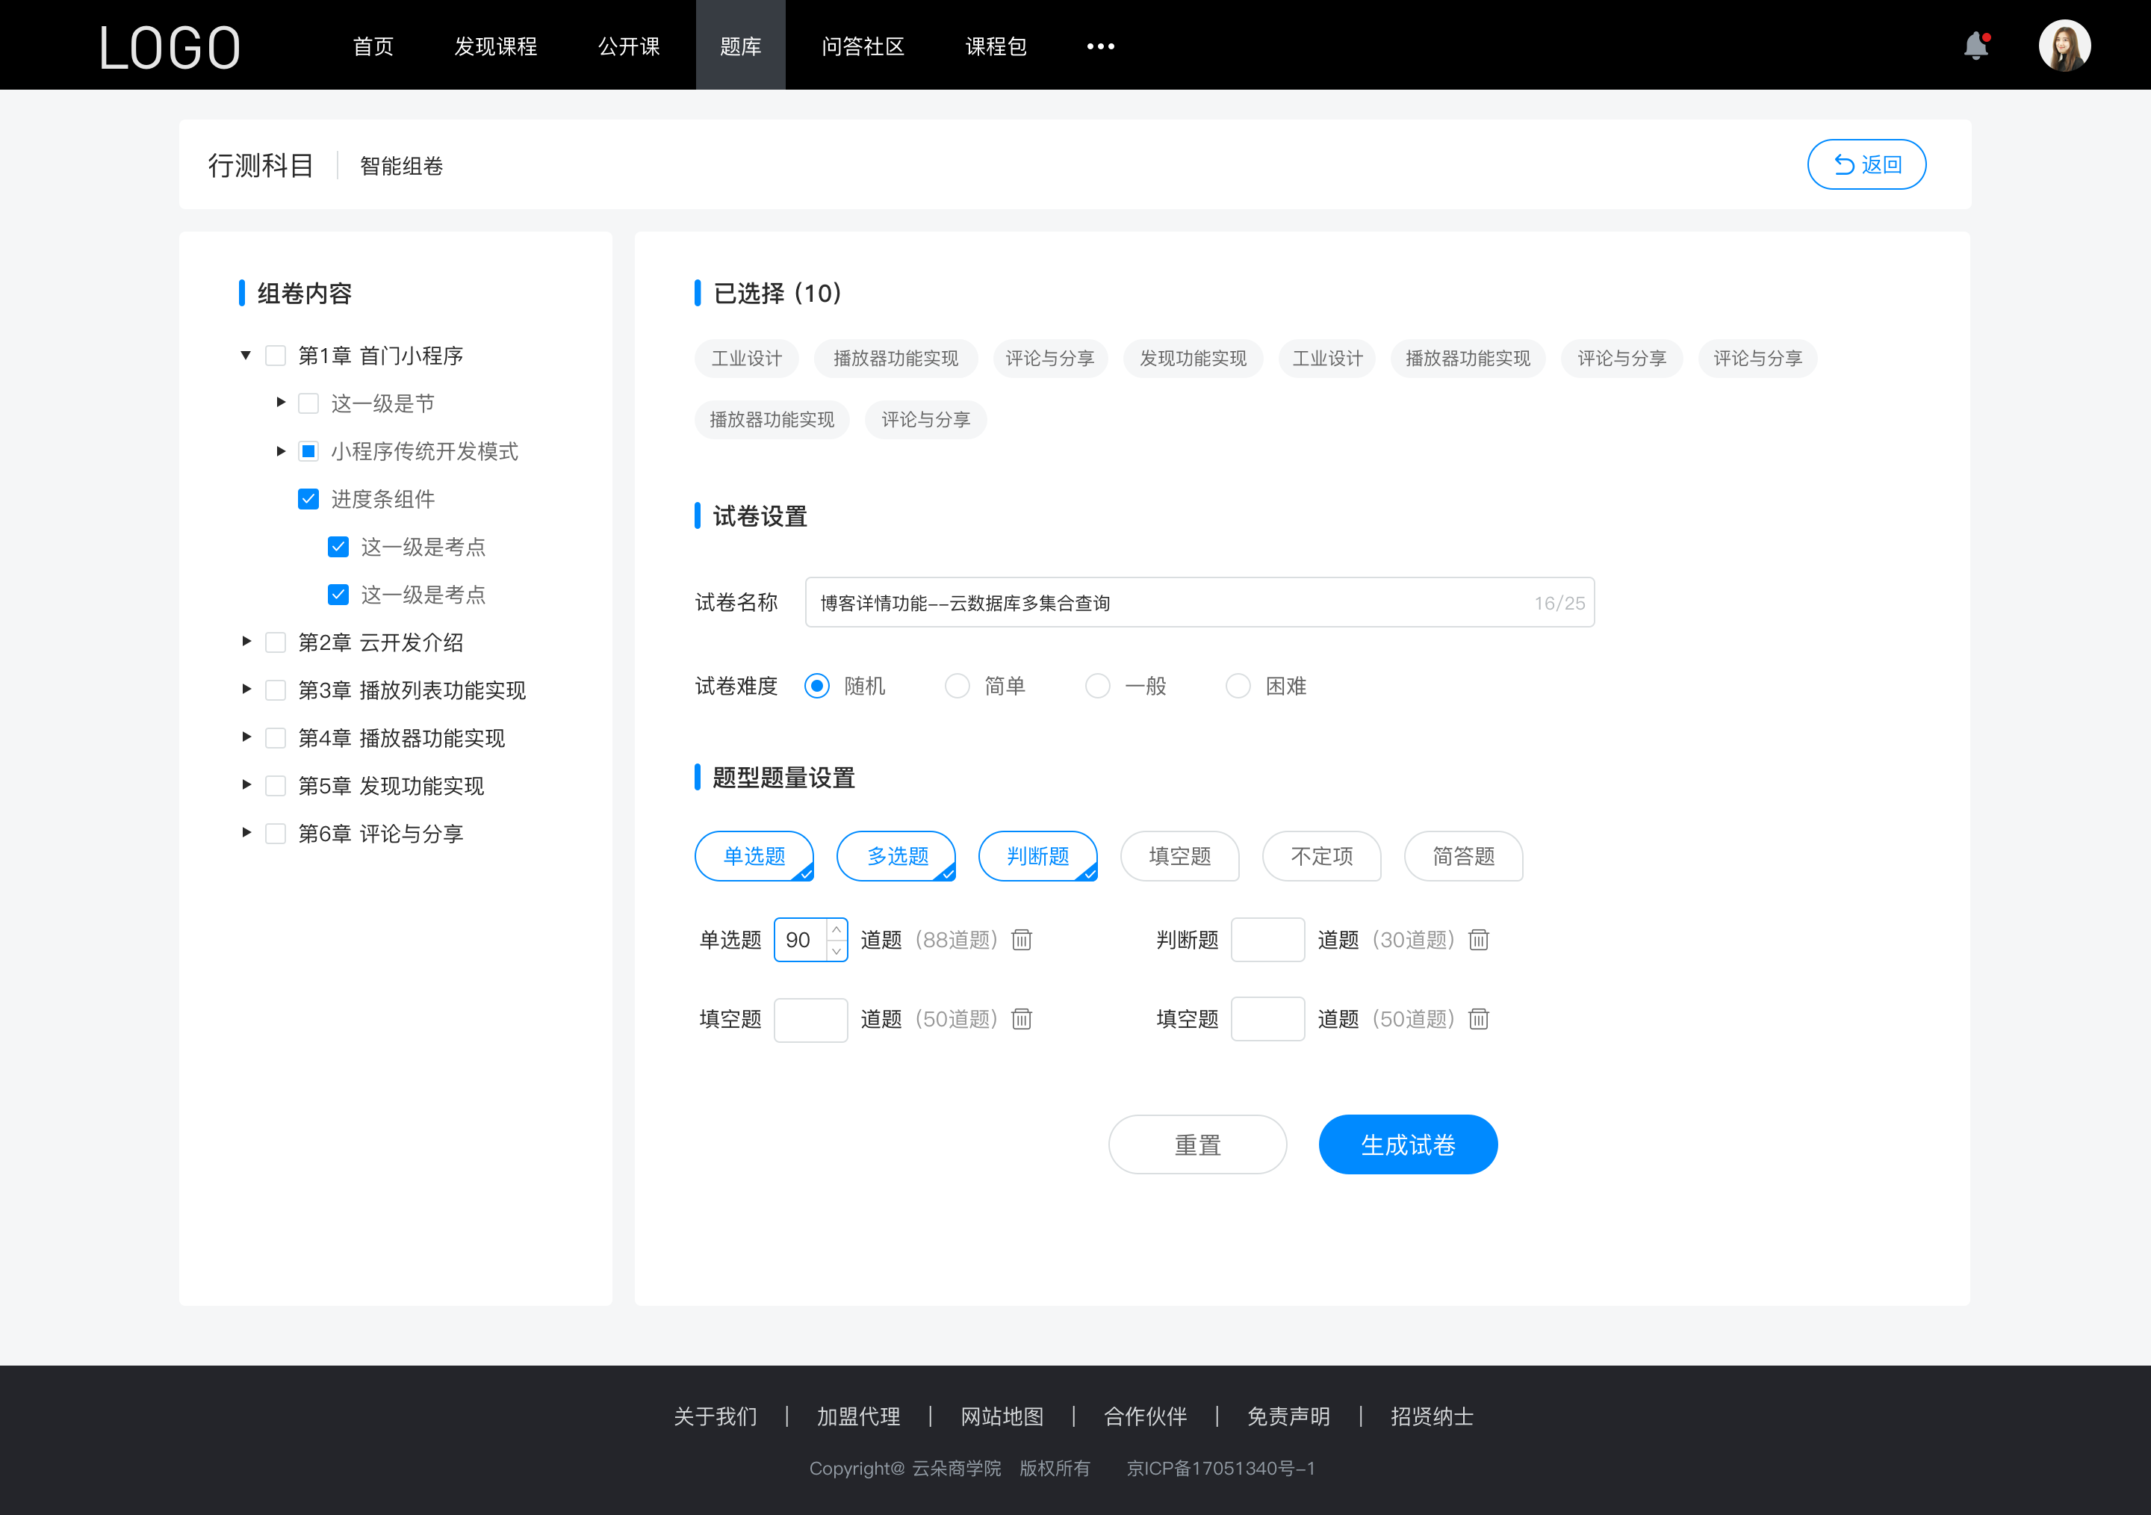Enable checkbox for 这一级是考点 first item
This screenshot has width=2151, height=1515.
[x=336, y=548]
